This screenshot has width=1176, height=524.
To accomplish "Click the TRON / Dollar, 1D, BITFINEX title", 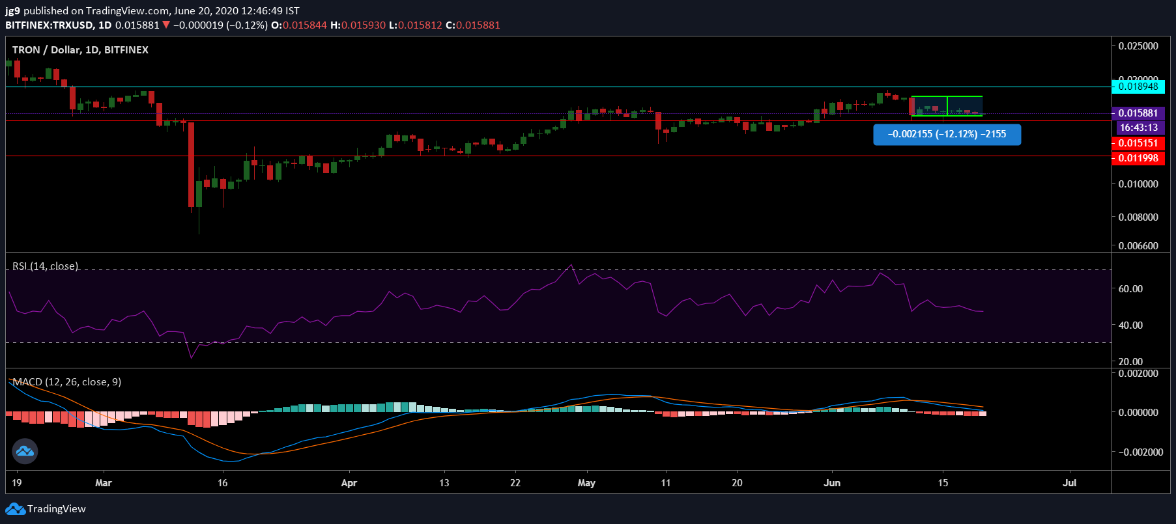I will click(80, 49).
